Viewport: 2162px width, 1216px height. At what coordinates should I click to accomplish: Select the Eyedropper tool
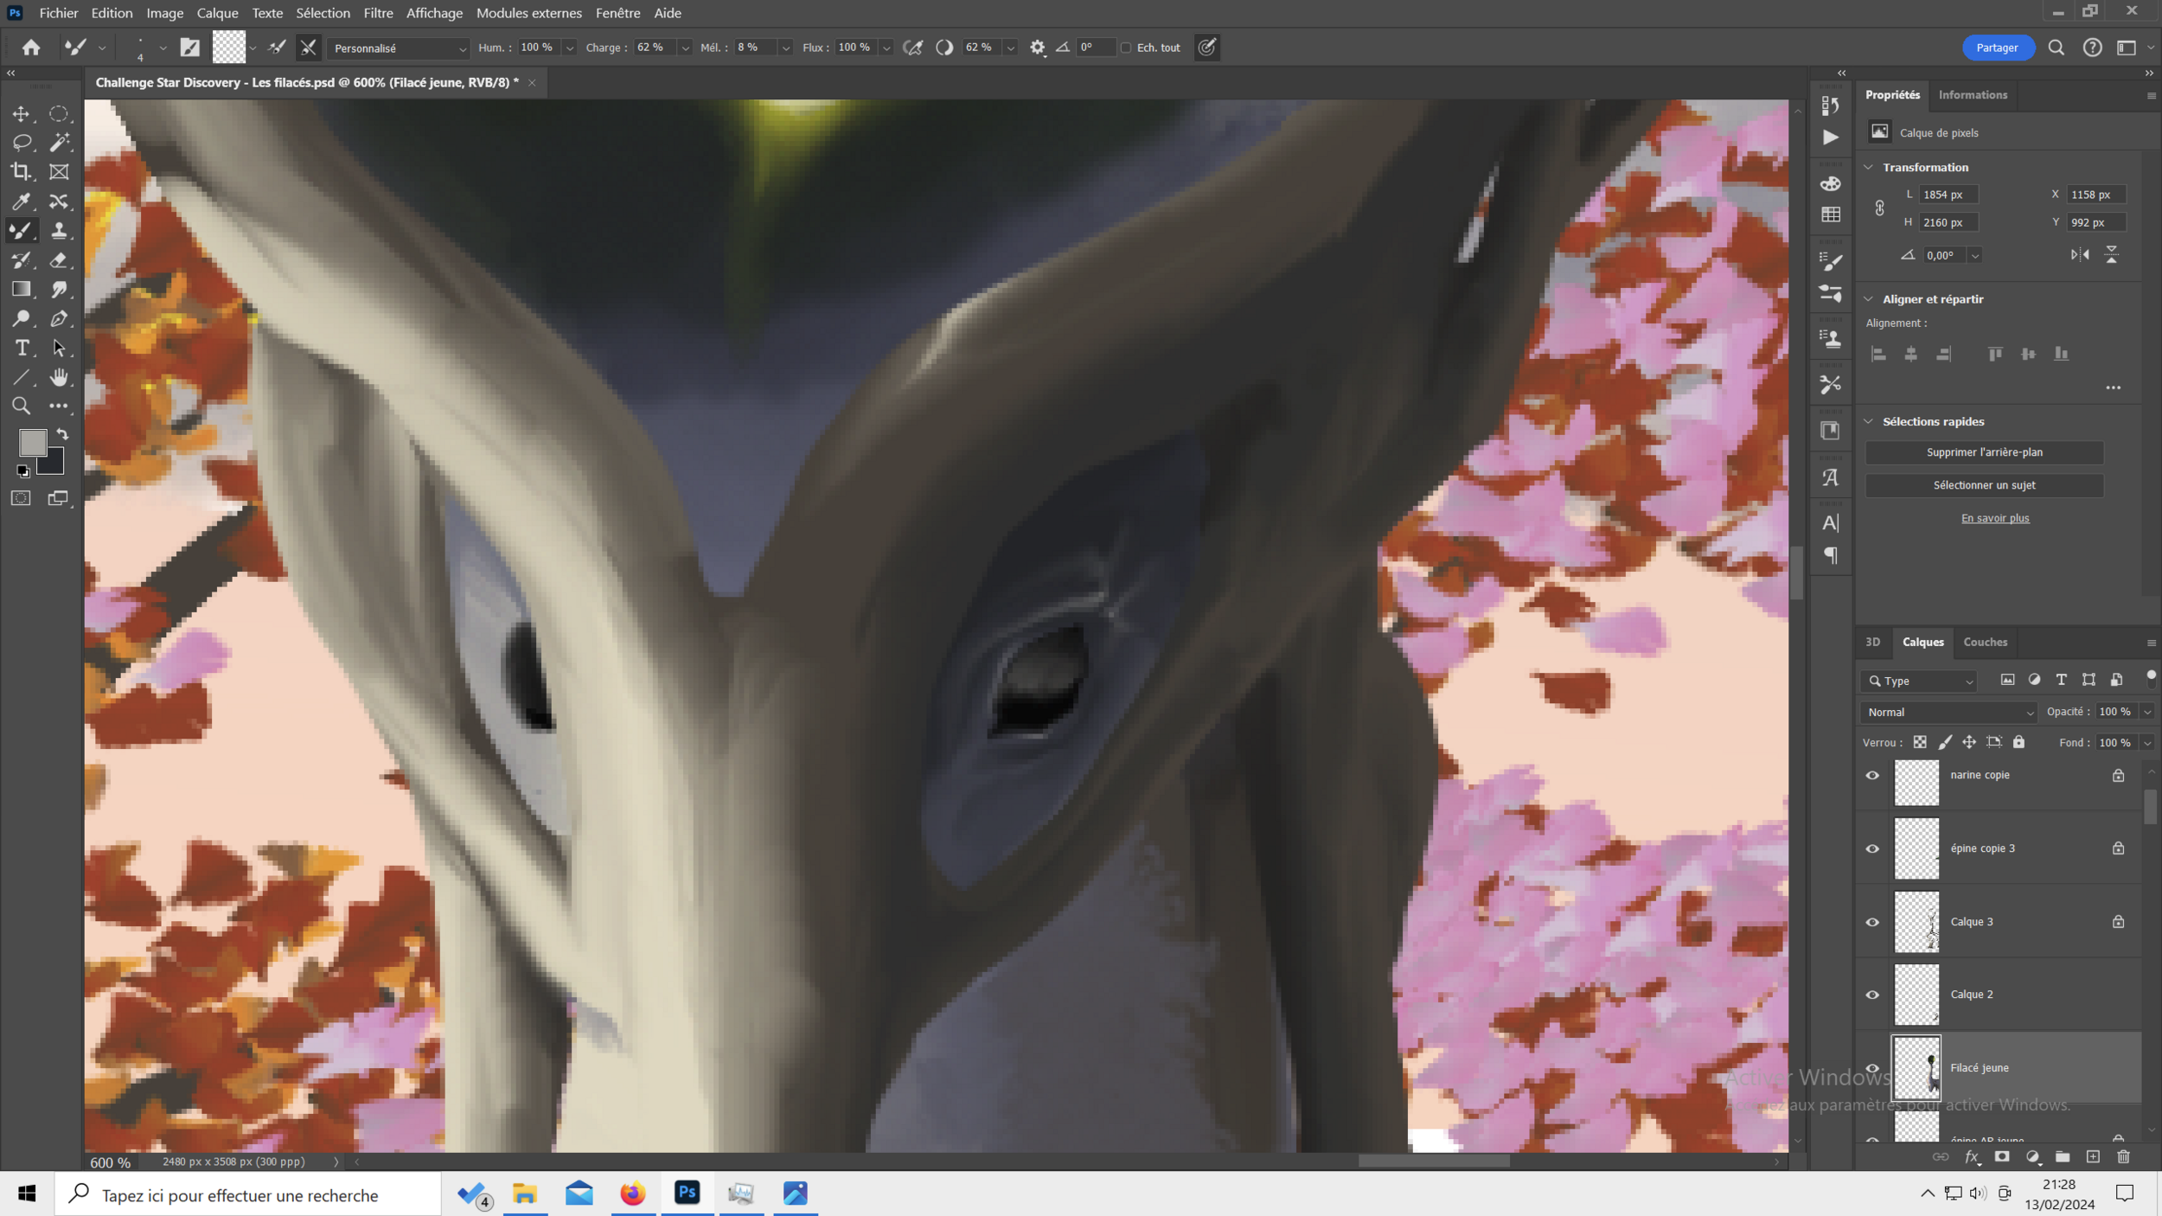(x=21, y=202)
